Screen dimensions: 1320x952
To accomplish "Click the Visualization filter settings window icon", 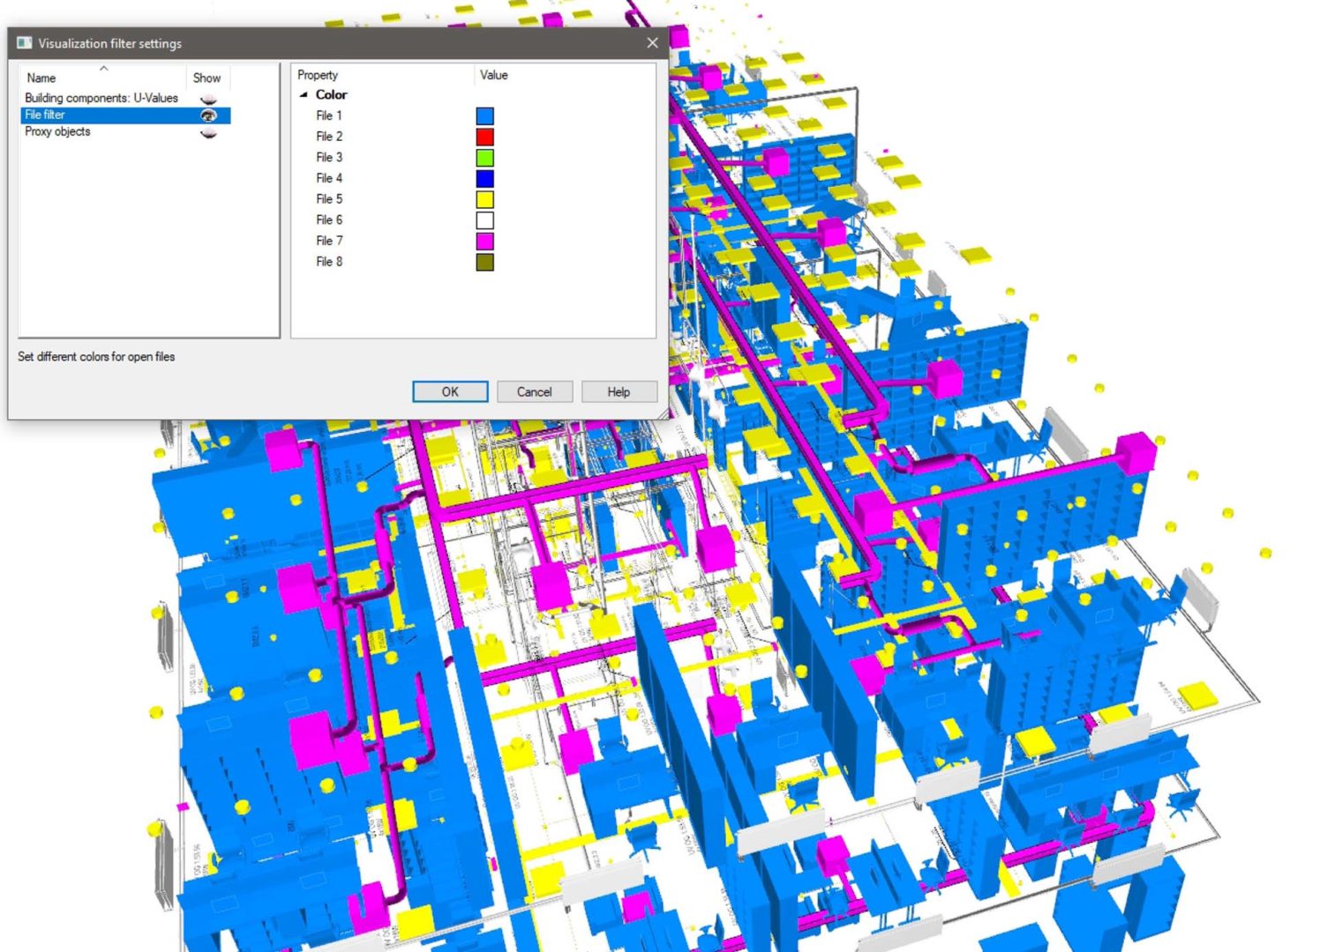I will coord(24,42).
